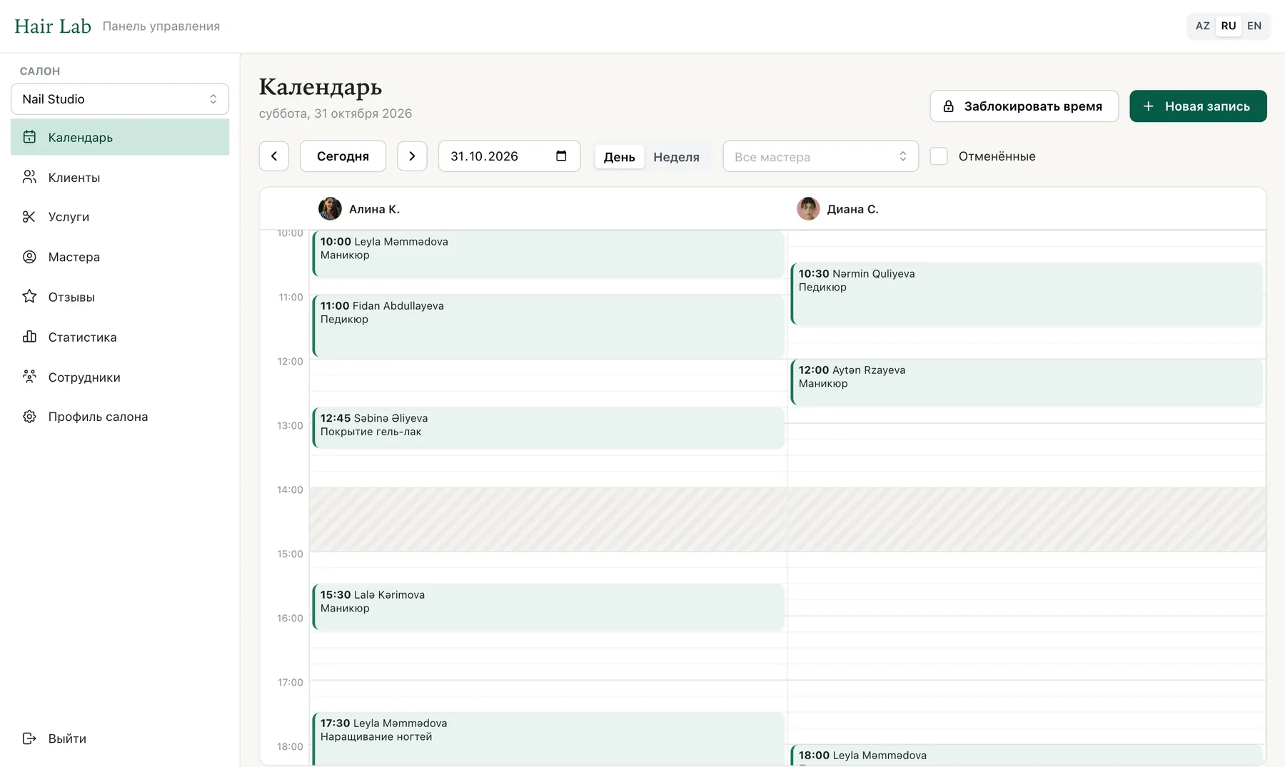
Task: Switch language to EN
Action: (1254, 26)
